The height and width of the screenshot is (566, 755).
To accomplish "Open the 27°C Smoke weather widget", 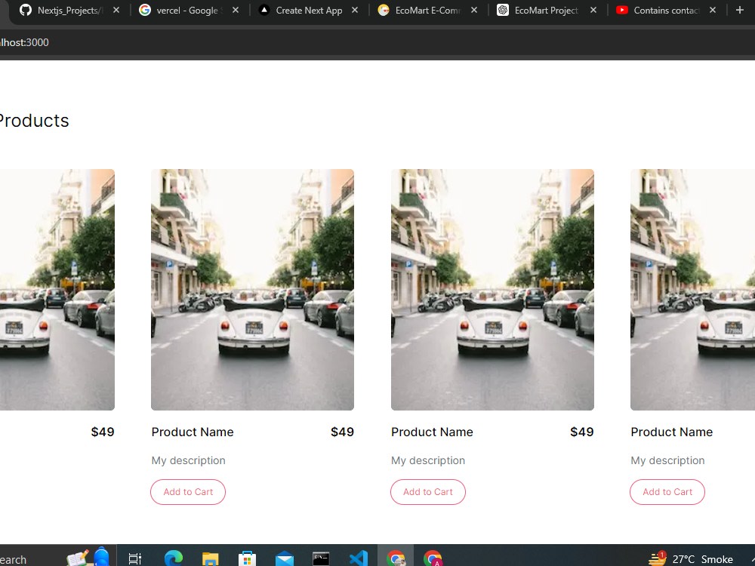I will point(692,558).
